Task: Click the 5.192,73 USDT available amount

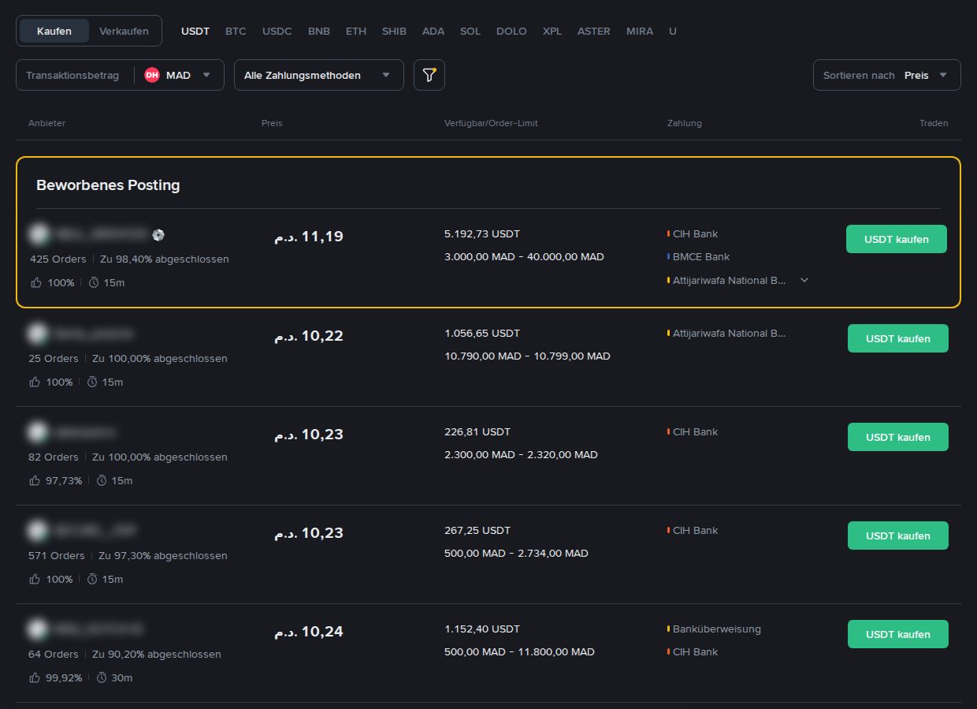Action: [x=482, y=234]
